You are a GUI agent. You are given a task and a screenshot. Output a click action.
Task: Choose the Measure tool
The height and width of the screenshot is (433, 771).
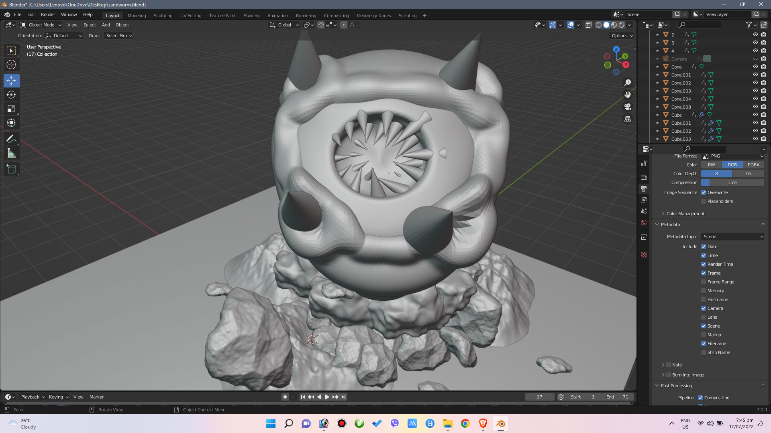pyautogui.click(x=11, y=153)
